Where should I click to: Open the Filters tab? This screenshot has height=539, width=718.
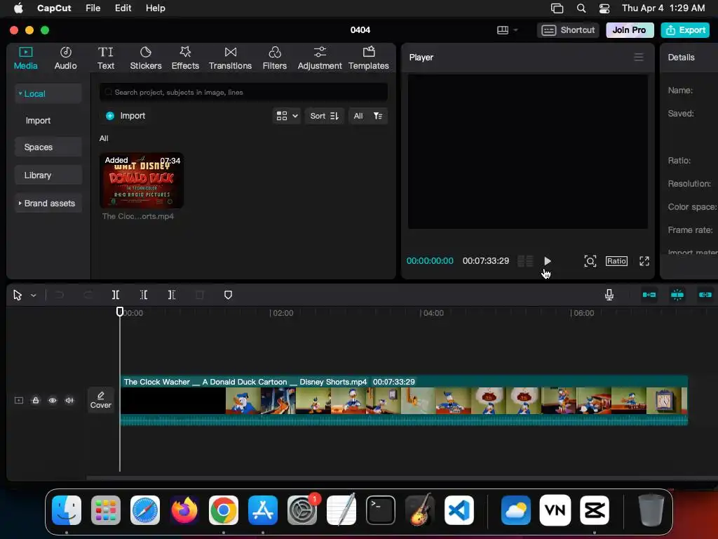pos(275,58)
